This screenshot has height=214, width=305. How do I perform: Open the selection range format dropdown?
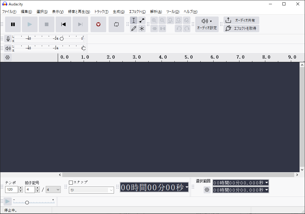coord(267,182)
